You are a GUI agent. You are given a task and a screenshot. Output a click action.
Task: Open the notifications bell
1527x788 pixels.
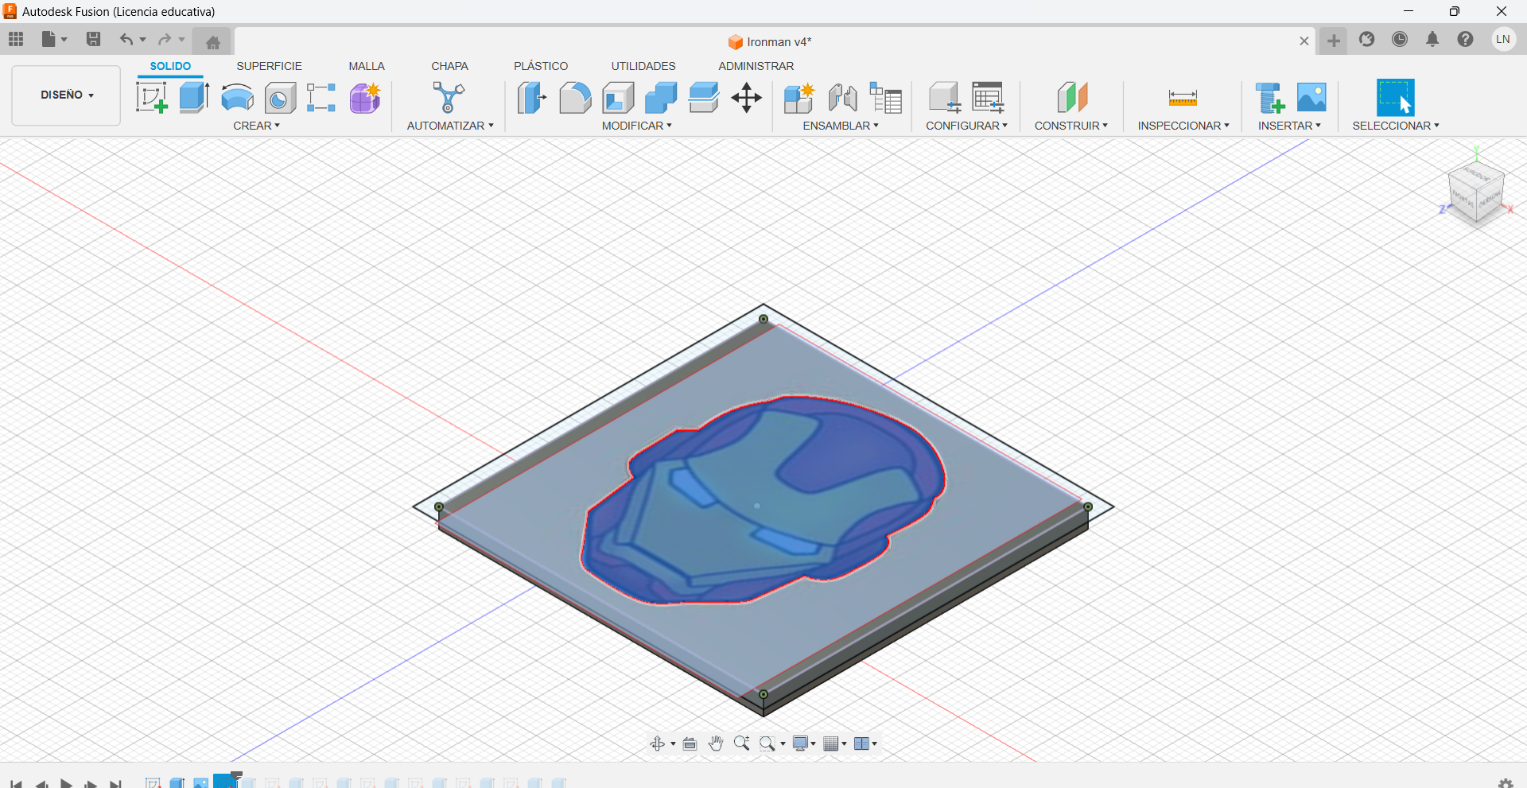(1432, 39)
